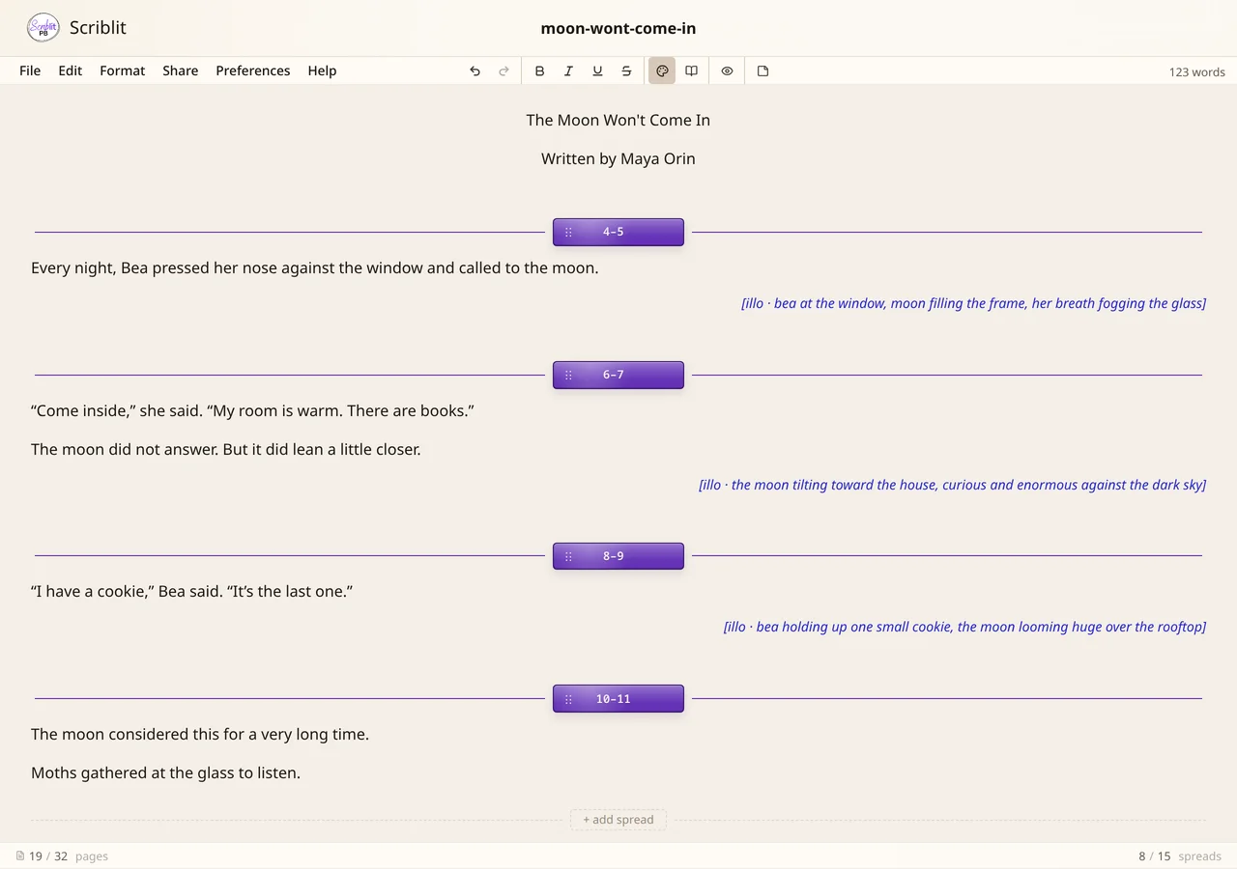The image size is (1237, 869).
Task: Click the undo arrow icon
Action: click(x=475, y=70)
